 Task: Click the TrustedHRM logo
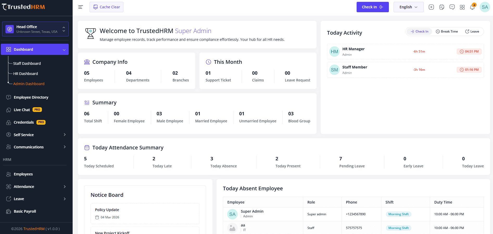pyautogui.click(x=23, y=7)
